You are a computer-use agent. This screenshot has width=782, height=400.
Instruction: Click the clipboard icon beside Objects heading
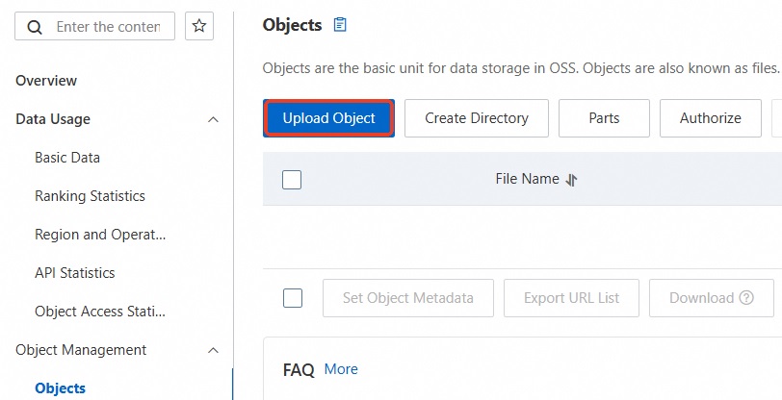340,25
